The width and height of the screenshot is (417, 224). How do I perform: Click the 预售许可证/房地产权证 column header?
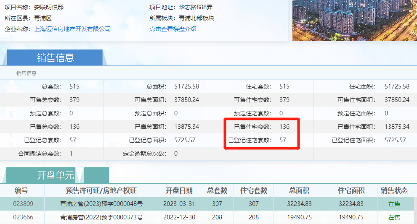pyautogui.click(x=101, y=190)
